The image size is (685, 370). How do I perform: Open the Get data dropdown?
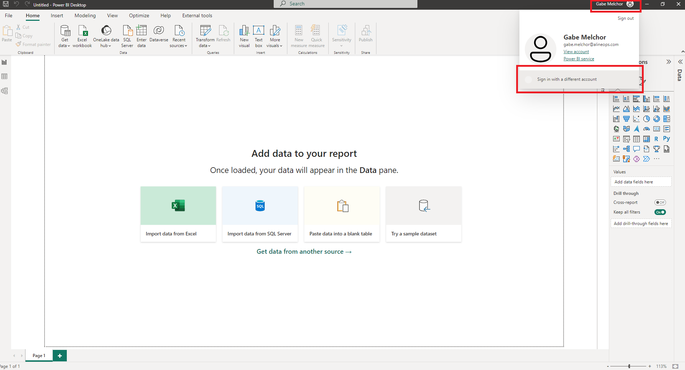[x=65, y=36]
